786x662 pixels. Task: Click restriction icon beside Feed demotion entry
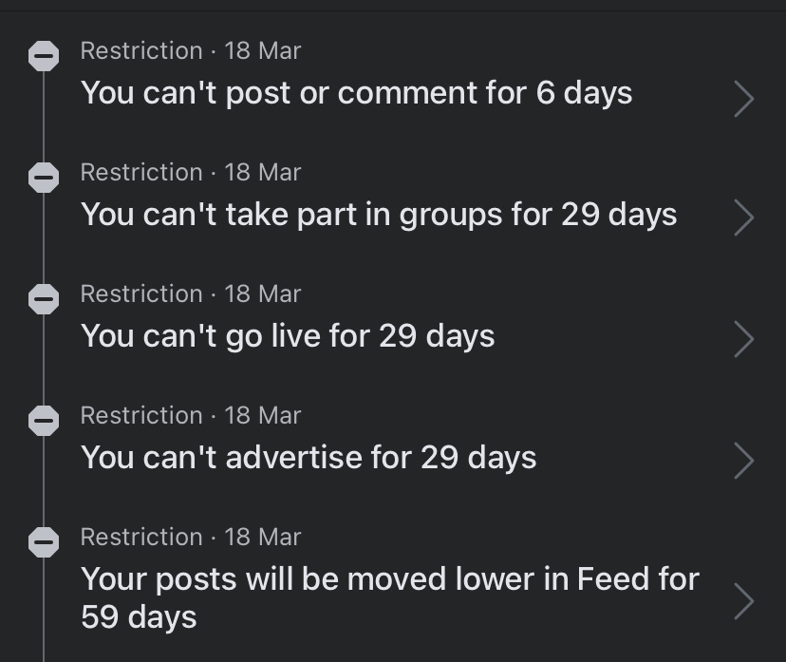[44, 542]
